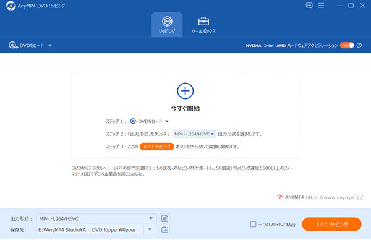This screenshot has height=240, width=371.
Task: Open the output folder icon
Action: [x=165, y=229]
